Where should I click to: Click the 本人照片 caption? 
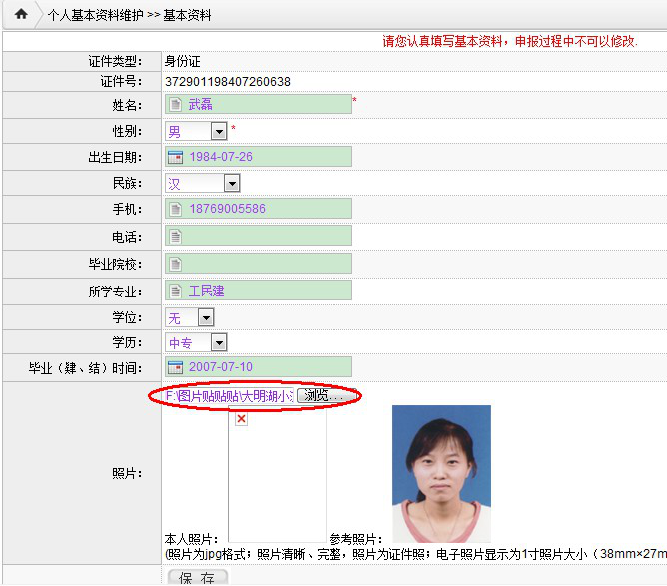tap(191, 539)
